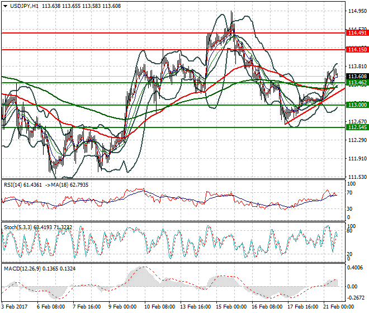Click the MA(18) 62.7935 indicator label
The height and width of the screenshot is (313, 369).
pyautogui.click(x=69, y=185)
